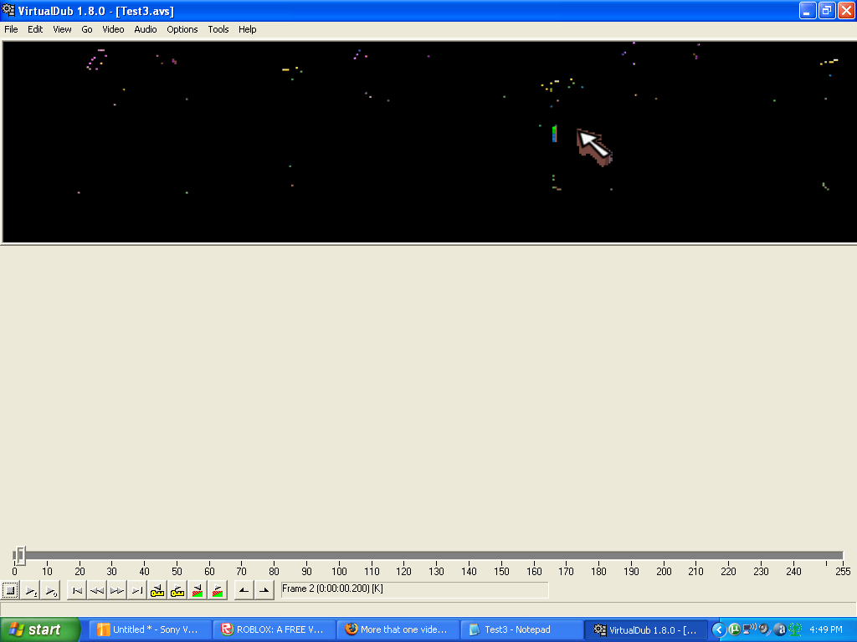Restore down the VirtualDub window

(x=827, y=10)
